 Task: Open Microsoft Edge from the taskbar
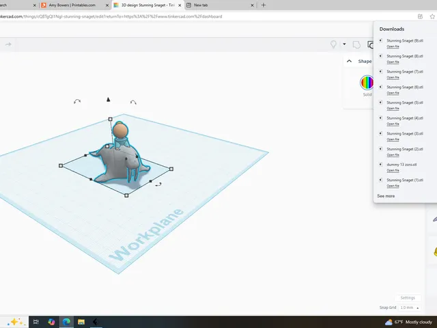[66, 322]
